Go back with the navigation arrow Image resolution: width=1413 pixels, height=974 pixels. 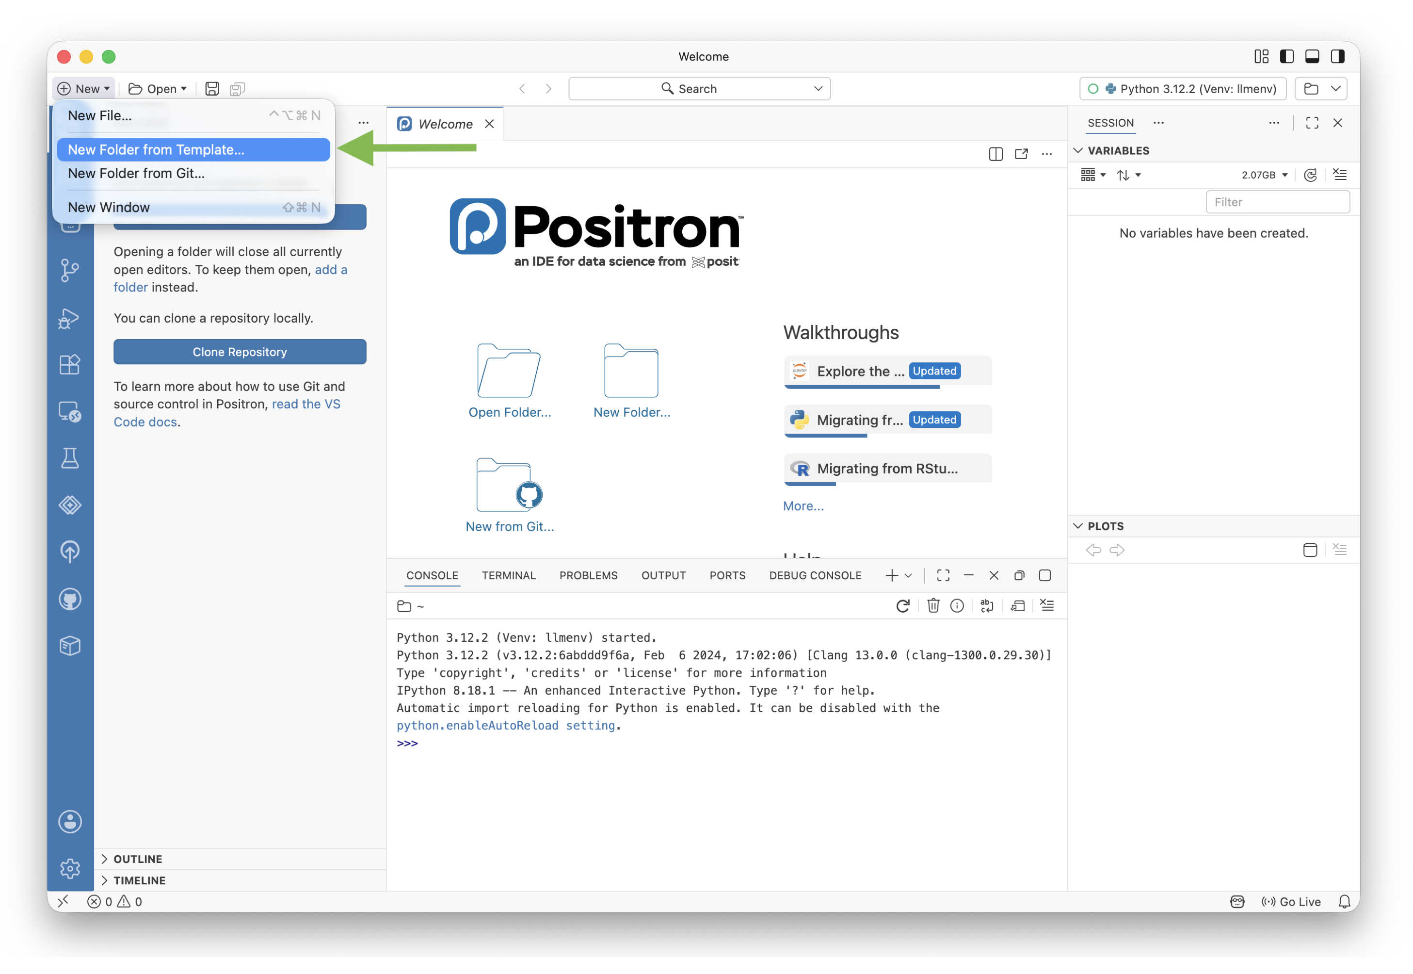(x=522, y=88)
